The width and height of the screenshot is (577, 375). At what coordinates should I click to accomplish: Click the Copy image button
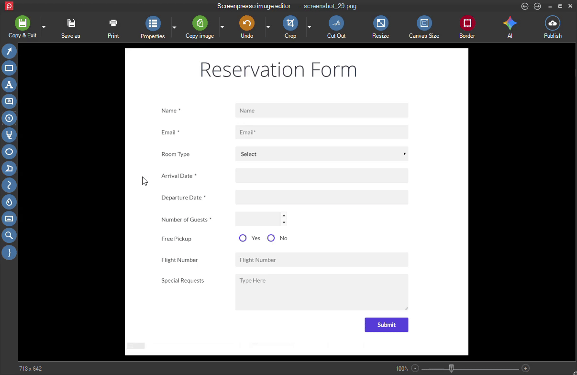[200, 27]
